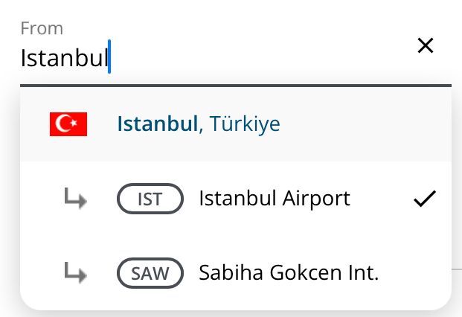Click the sub-item arrow beside SAW
The image size is (462, 317).
coord(75,272)
